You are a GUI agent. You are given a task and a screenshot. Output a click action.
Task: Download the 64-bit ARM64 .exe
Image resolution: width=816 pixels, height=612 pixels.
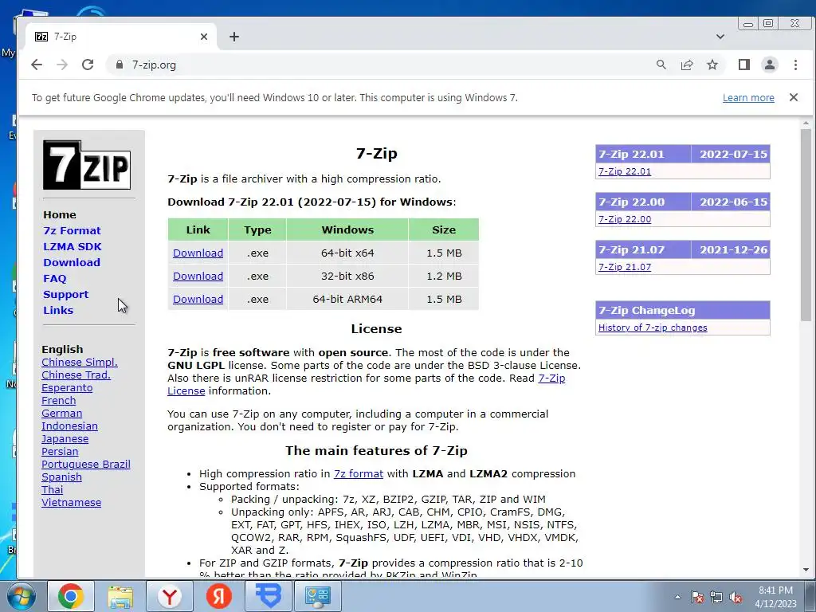click(x=198, y=300)
